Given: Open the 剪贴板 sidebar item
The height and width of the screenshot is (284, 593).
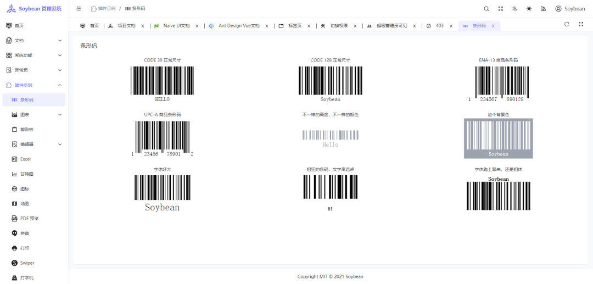Looking at the screenshot, I should click(x=34, y=129).
